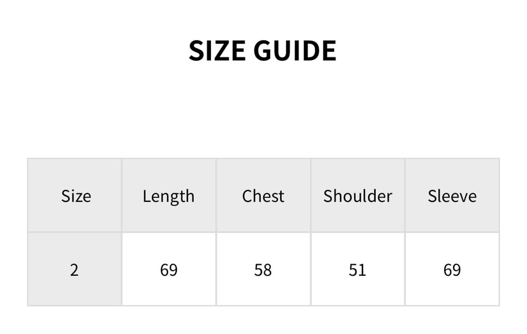
Task: Select the Sleeve column header
Action: [x=452, y=196]
